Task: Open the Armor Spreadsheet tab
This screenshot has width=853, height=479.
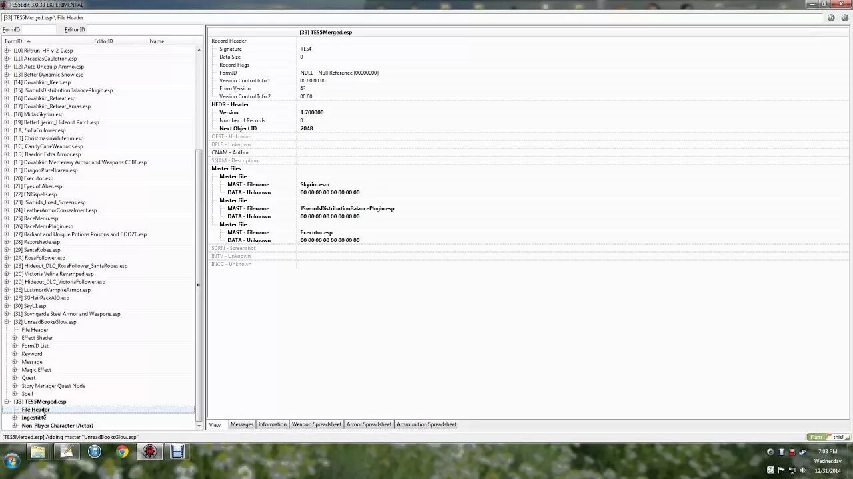Action: pyautogui.click(x=369, y=424)
